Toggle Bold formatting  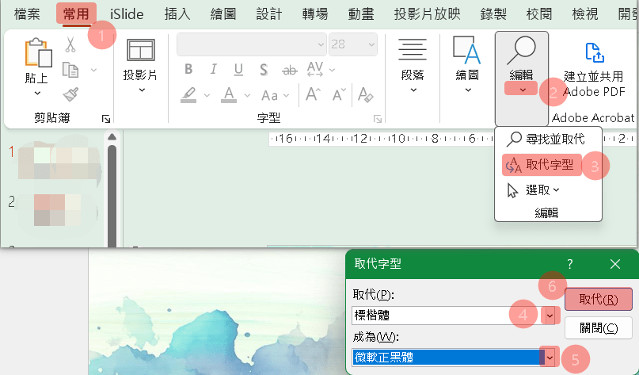tap(188, 69)
